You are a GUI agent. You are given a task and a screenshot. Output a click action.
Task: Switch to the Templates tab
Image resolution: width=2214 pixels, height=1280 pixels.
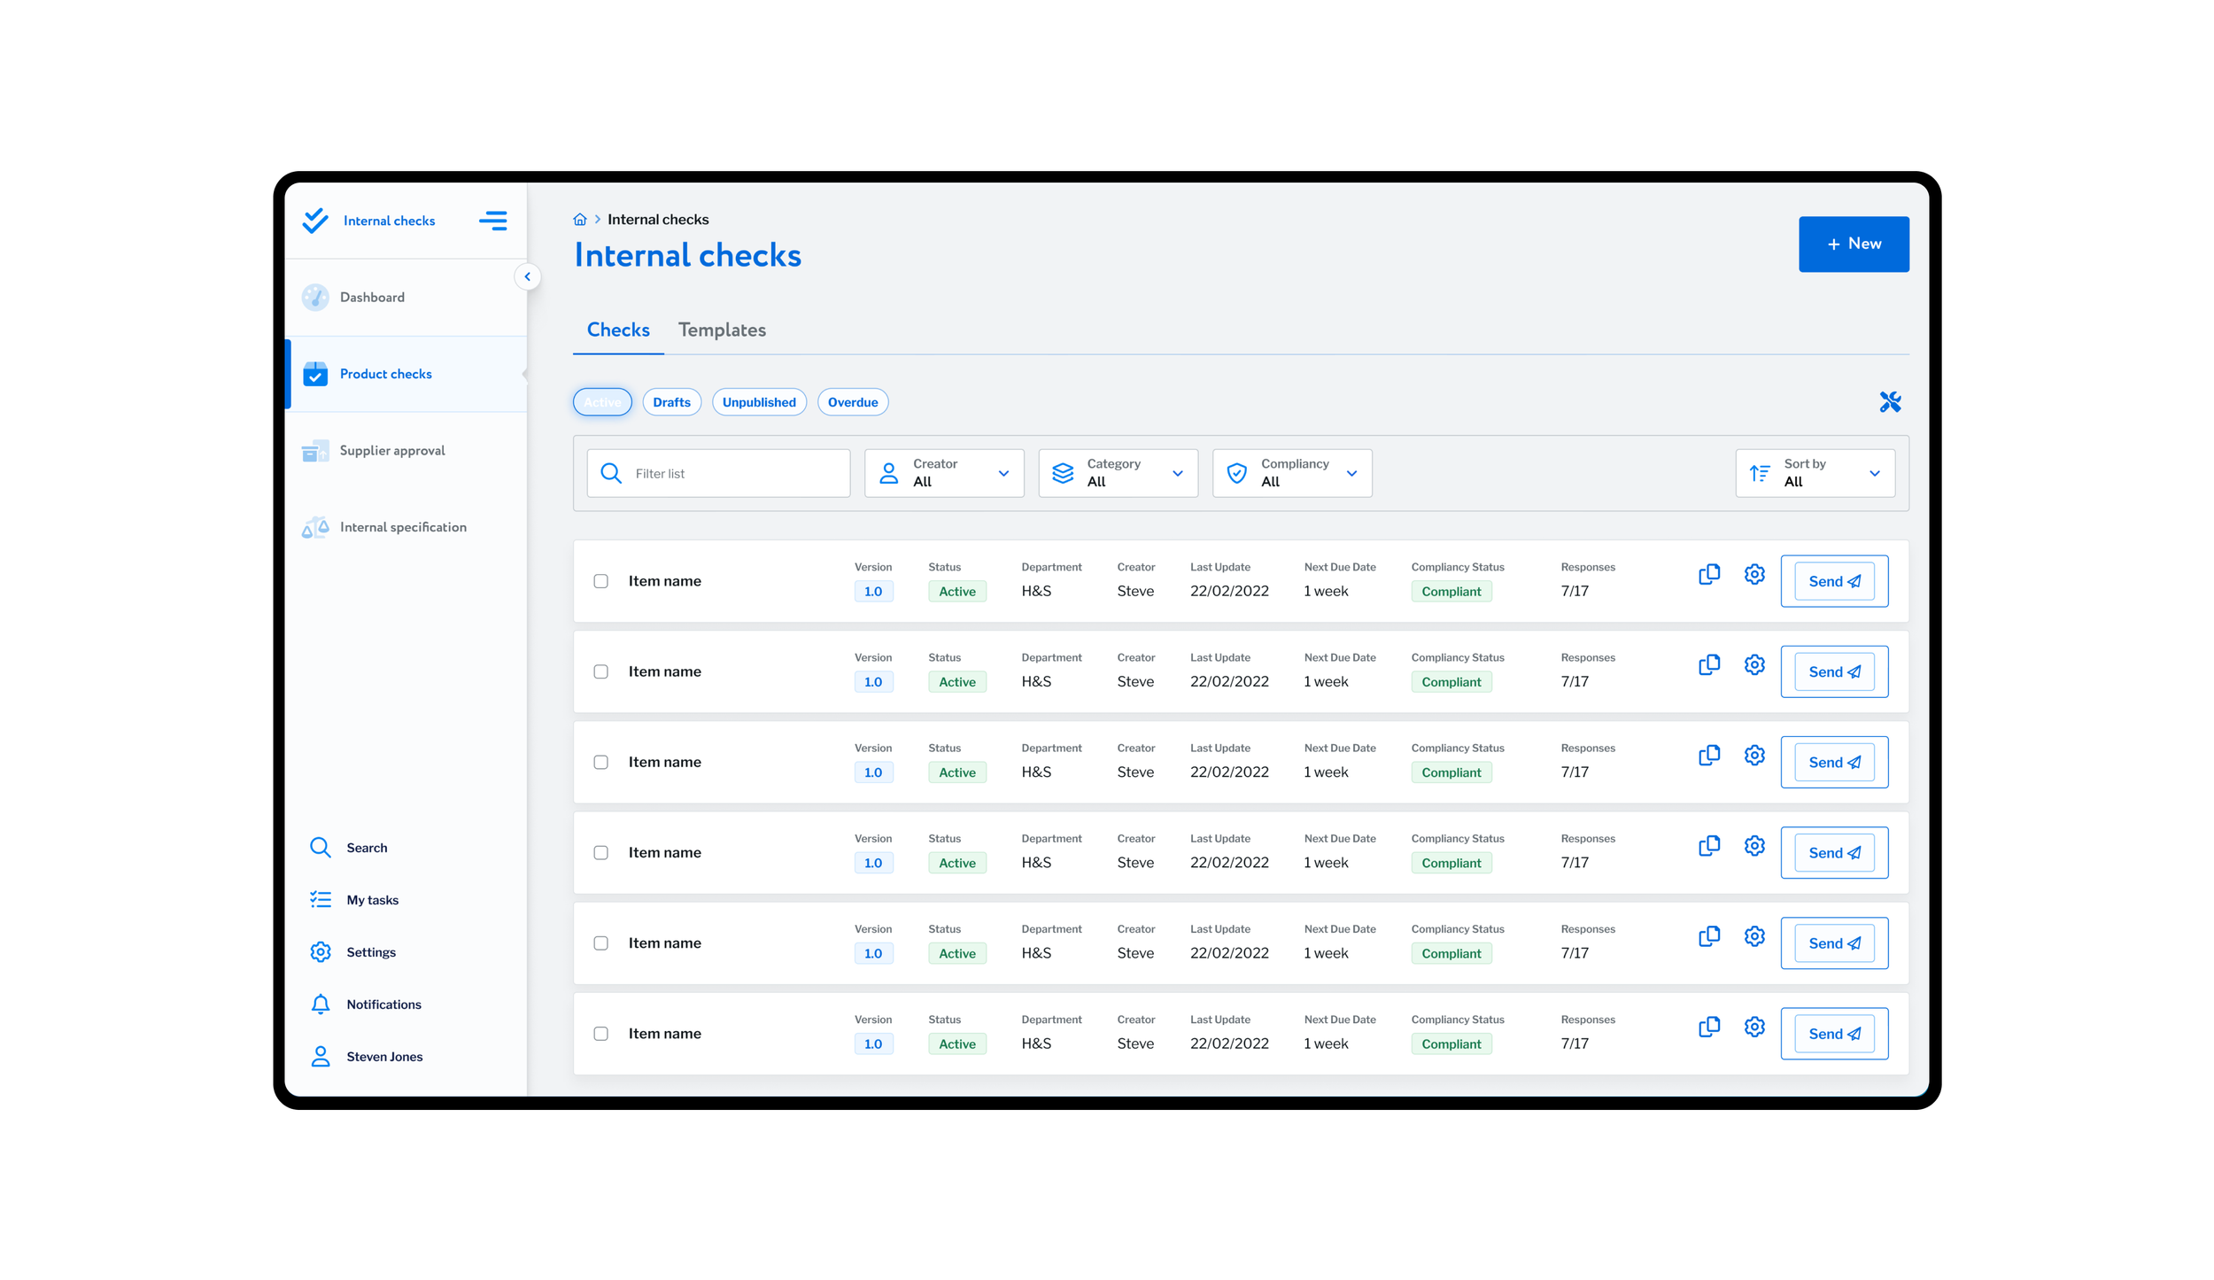pyautogui.click(x=721, y=330)
